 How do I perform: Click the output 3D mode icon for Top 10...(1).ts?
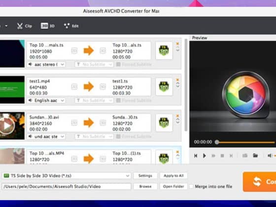(x=103, y=159)
